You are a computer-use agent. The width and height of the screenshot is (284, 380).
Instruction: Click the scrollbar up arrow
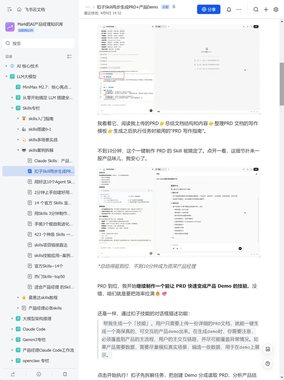pyautogui.click(x=282, y=21)
